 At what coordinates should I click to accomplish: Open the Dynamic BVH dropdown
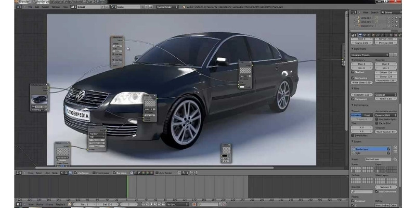pyautogui.click(x=386, y=115)
